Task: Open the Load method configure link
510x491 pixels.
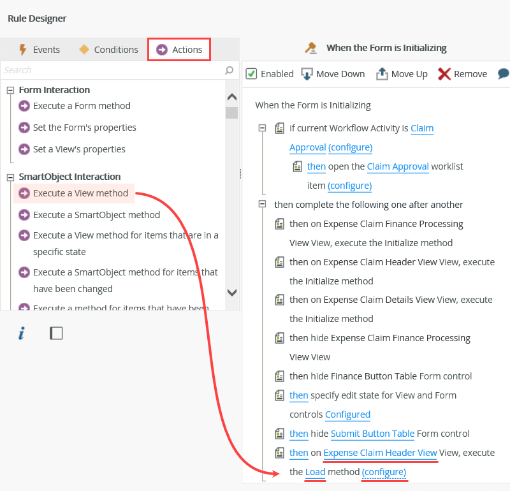Action: (384, 472)
